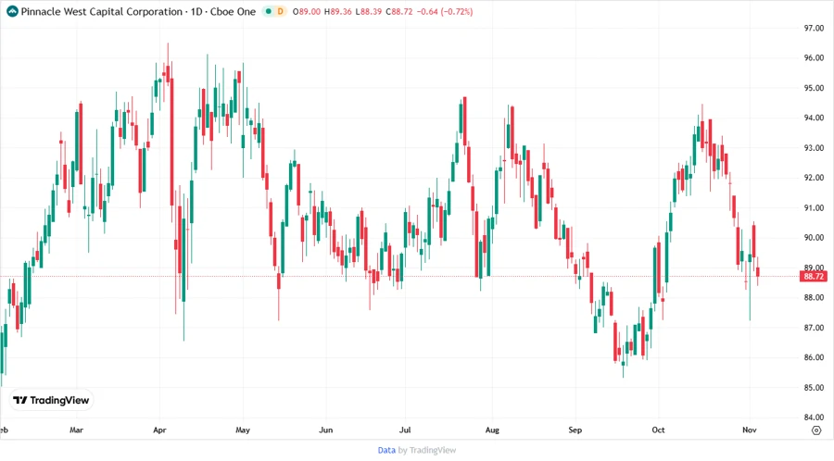Click the Pinnacle West logo icon

(12, 11)
